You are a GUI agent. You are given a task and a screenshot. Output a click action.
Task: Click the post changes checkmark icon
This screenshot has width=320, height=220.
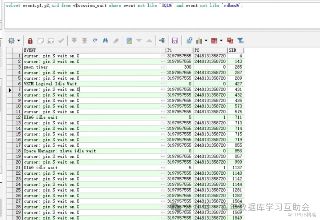pyautogui.click(x=61, y=41)
